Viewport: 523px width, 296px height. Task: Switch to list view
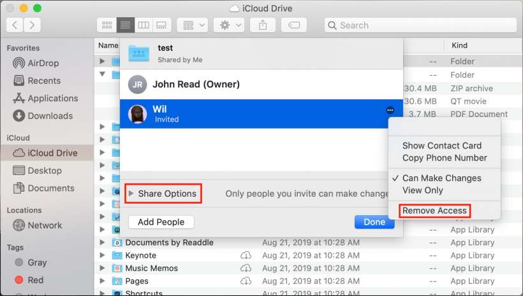click(x=126, y=25)
